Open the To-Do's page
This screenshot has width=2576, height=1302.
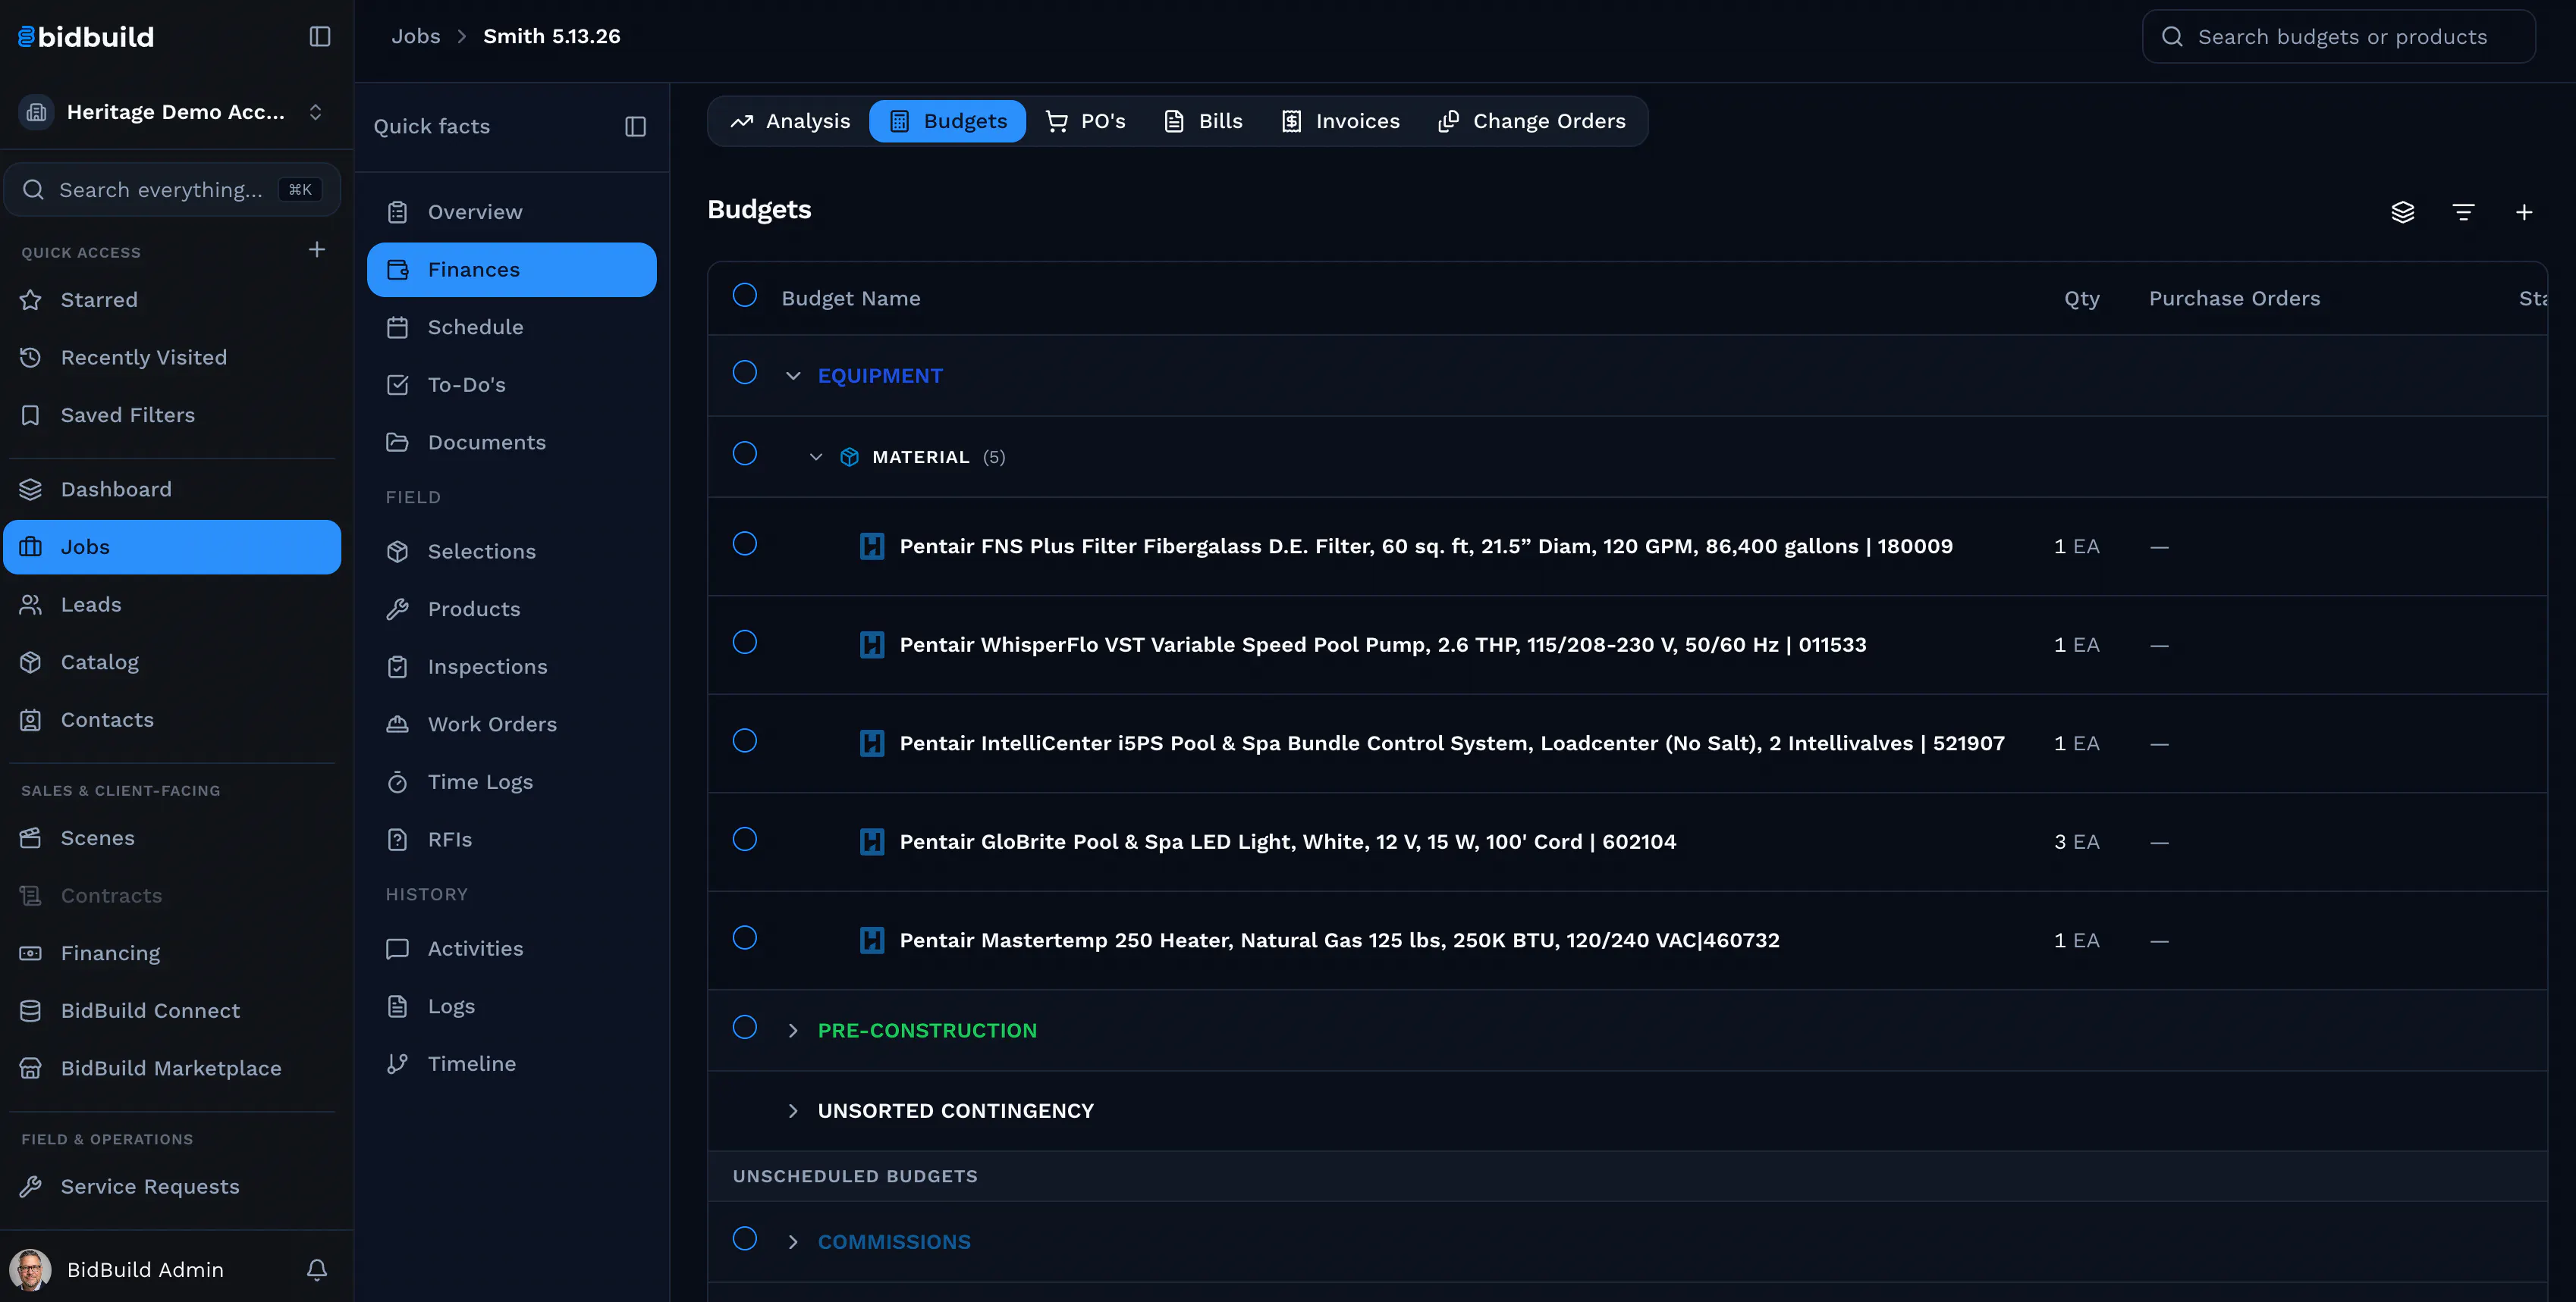click(x=511, y=385)
